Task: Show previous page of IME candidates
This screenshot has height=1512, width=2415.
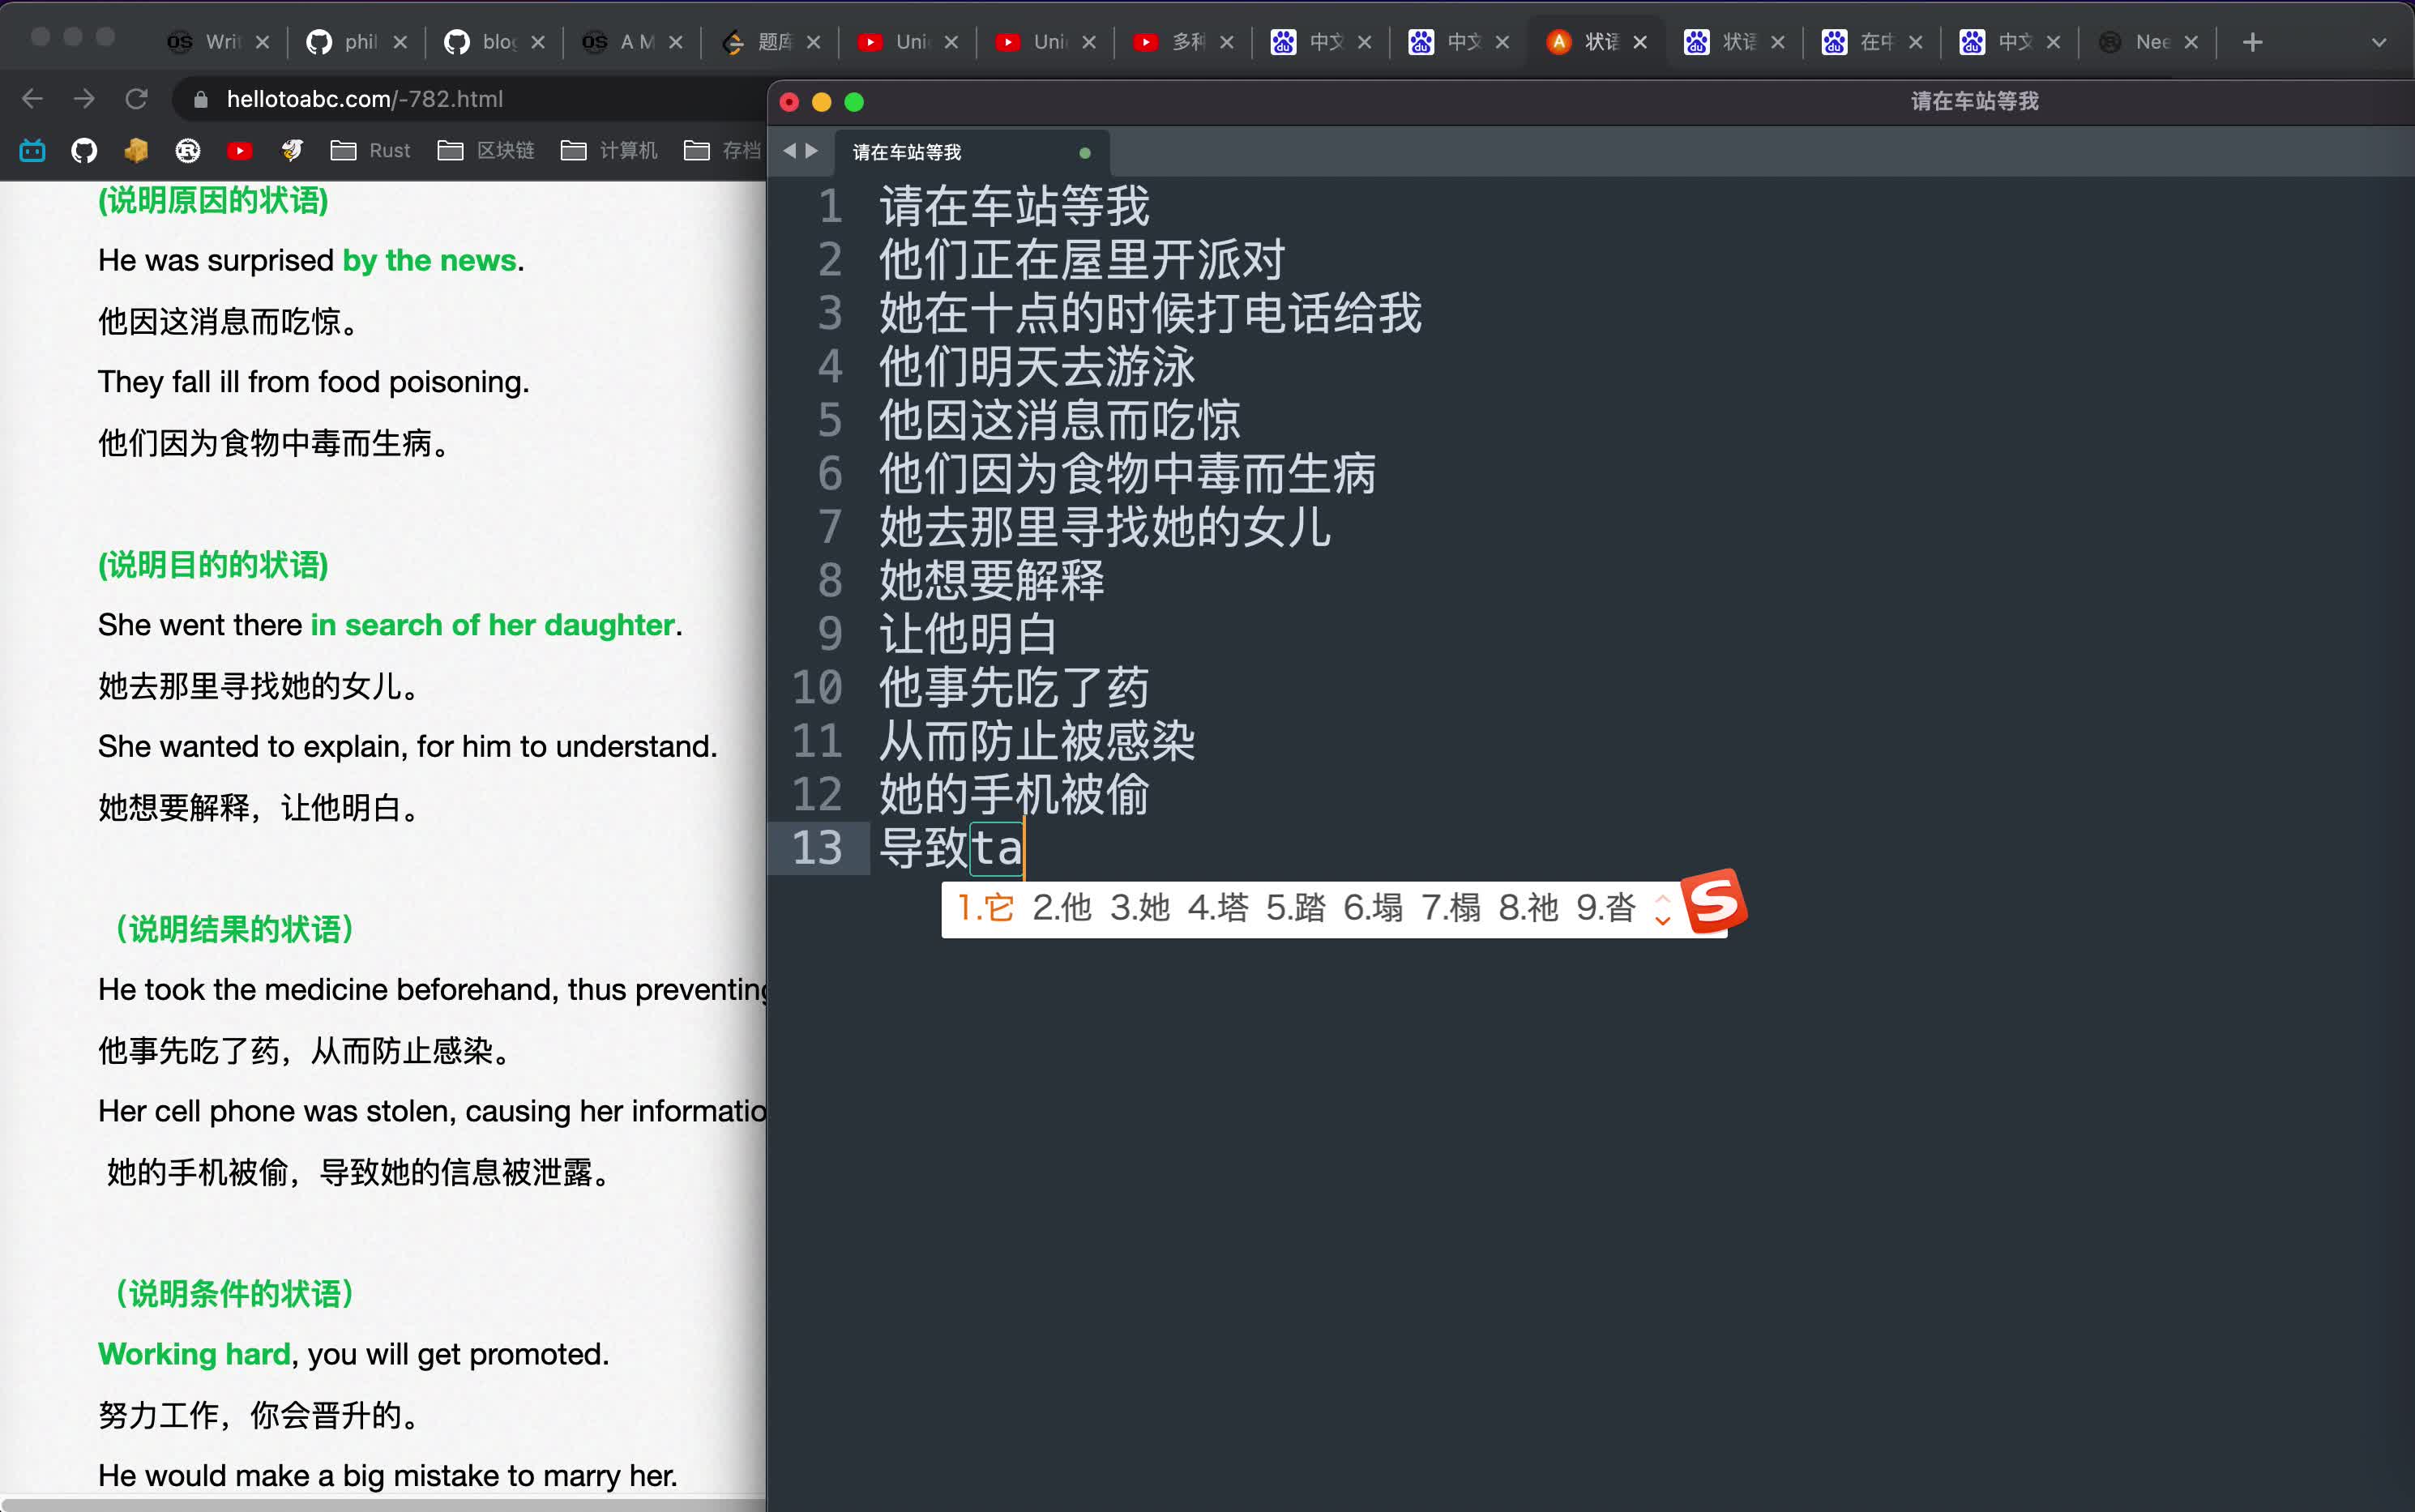Action: click(1663, 897)
